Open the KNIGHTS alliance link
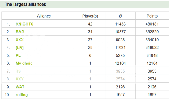 (x=24, y=24)
